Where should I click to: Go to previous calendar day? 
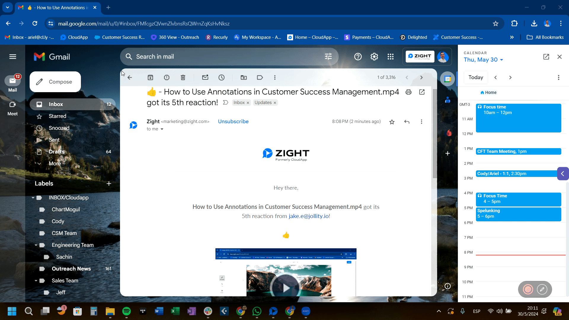tap(496, 77)
